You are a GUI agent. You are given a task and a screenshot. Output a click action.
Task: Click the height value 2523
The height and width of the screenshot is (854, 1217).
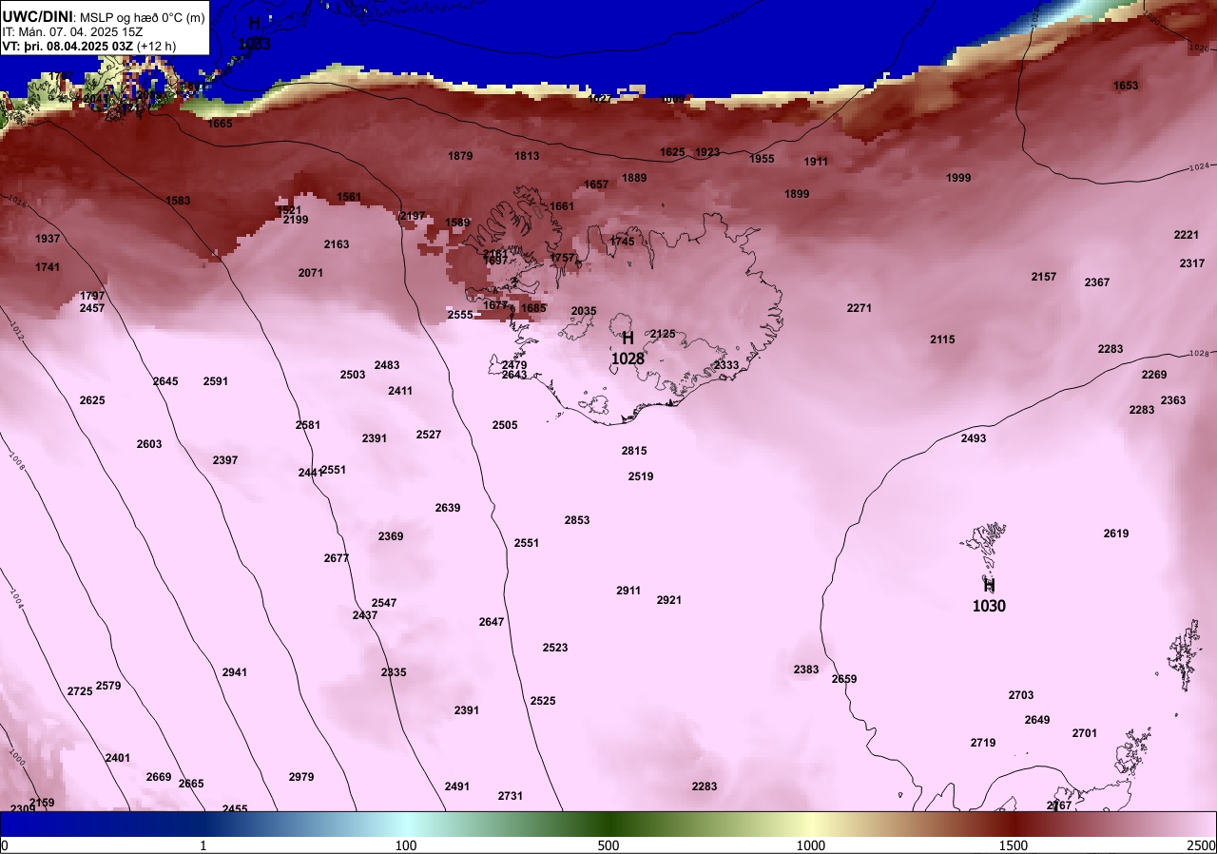[555, 648]
